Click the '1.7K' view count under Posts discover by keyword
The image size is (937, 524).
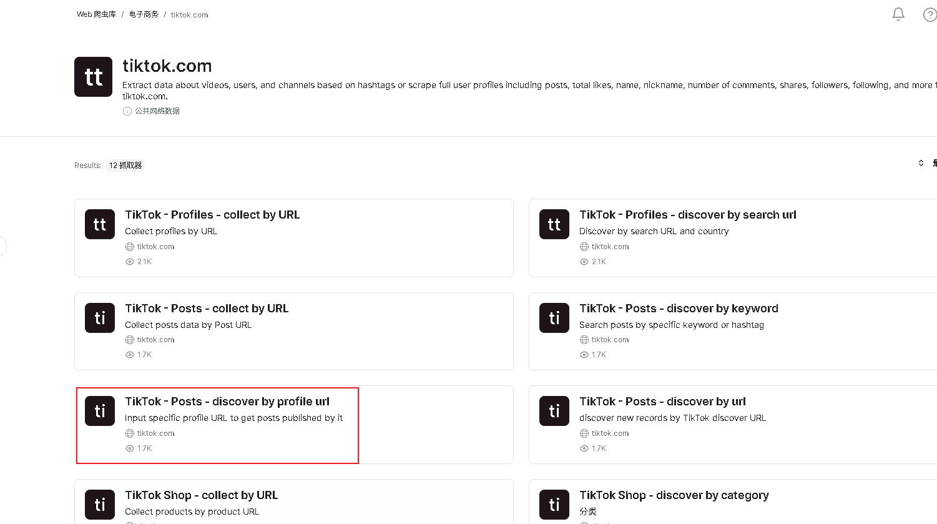pyautogui.click(x=599, y=355)
